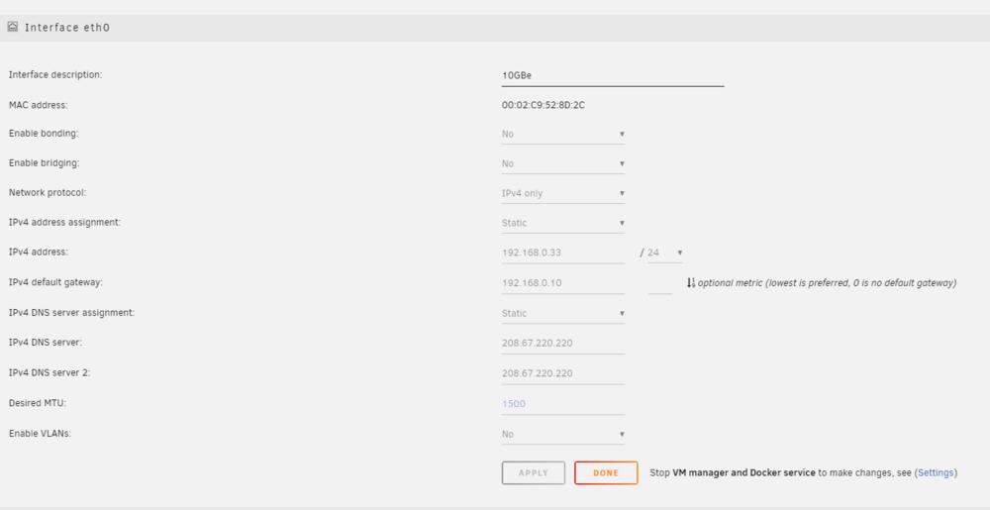Click the IPv4 DNS server assignment label
The image size is (990, 510).
tap(71, 313)
